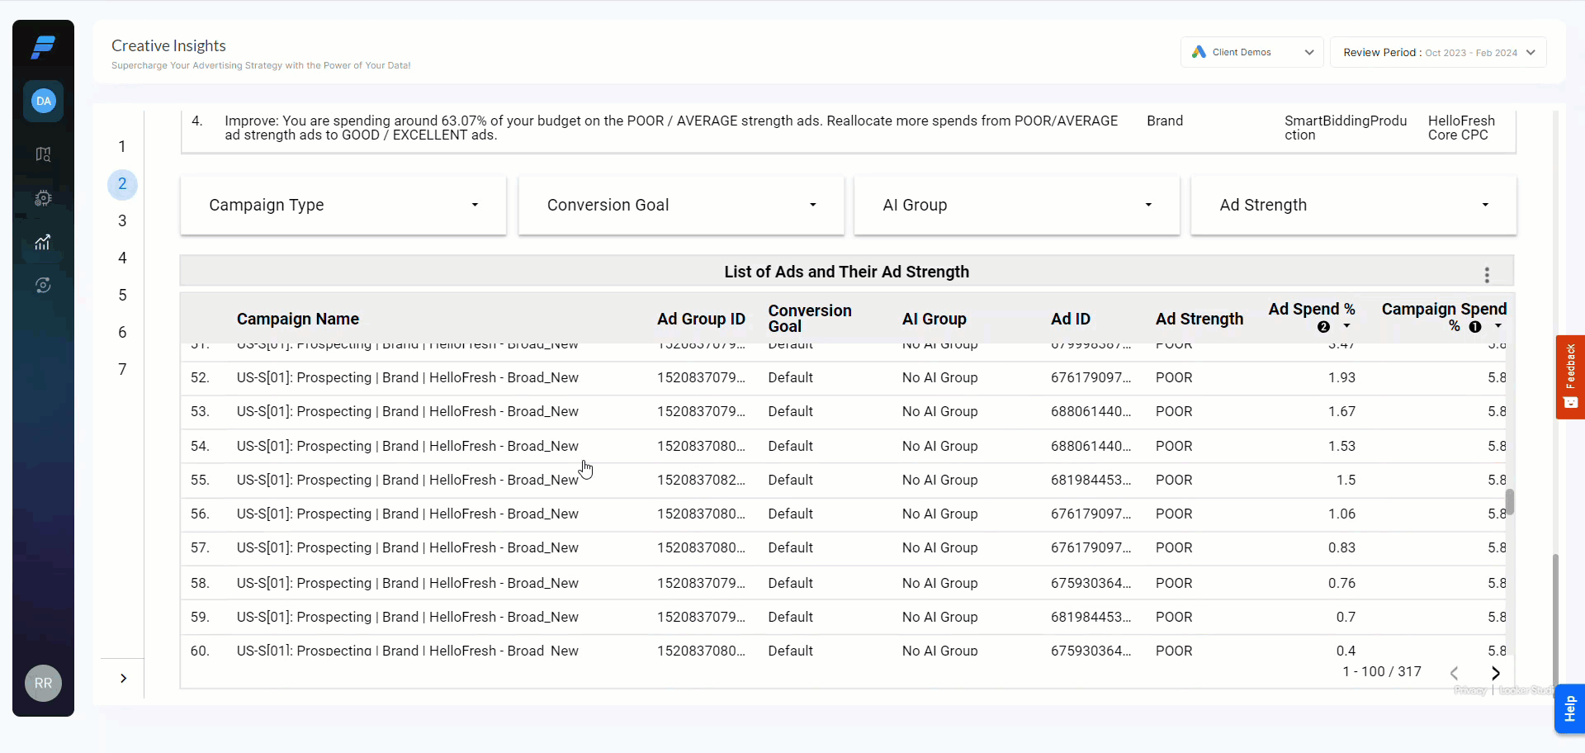Click recommendation 4 Improve text
1585x753 pixels.
(x=671, y=128)
